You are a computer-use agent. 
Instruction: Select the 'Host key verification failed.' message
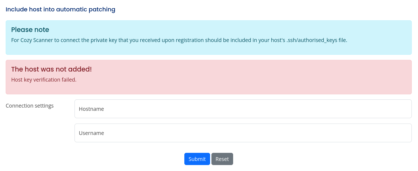click(x=44, y=80)
